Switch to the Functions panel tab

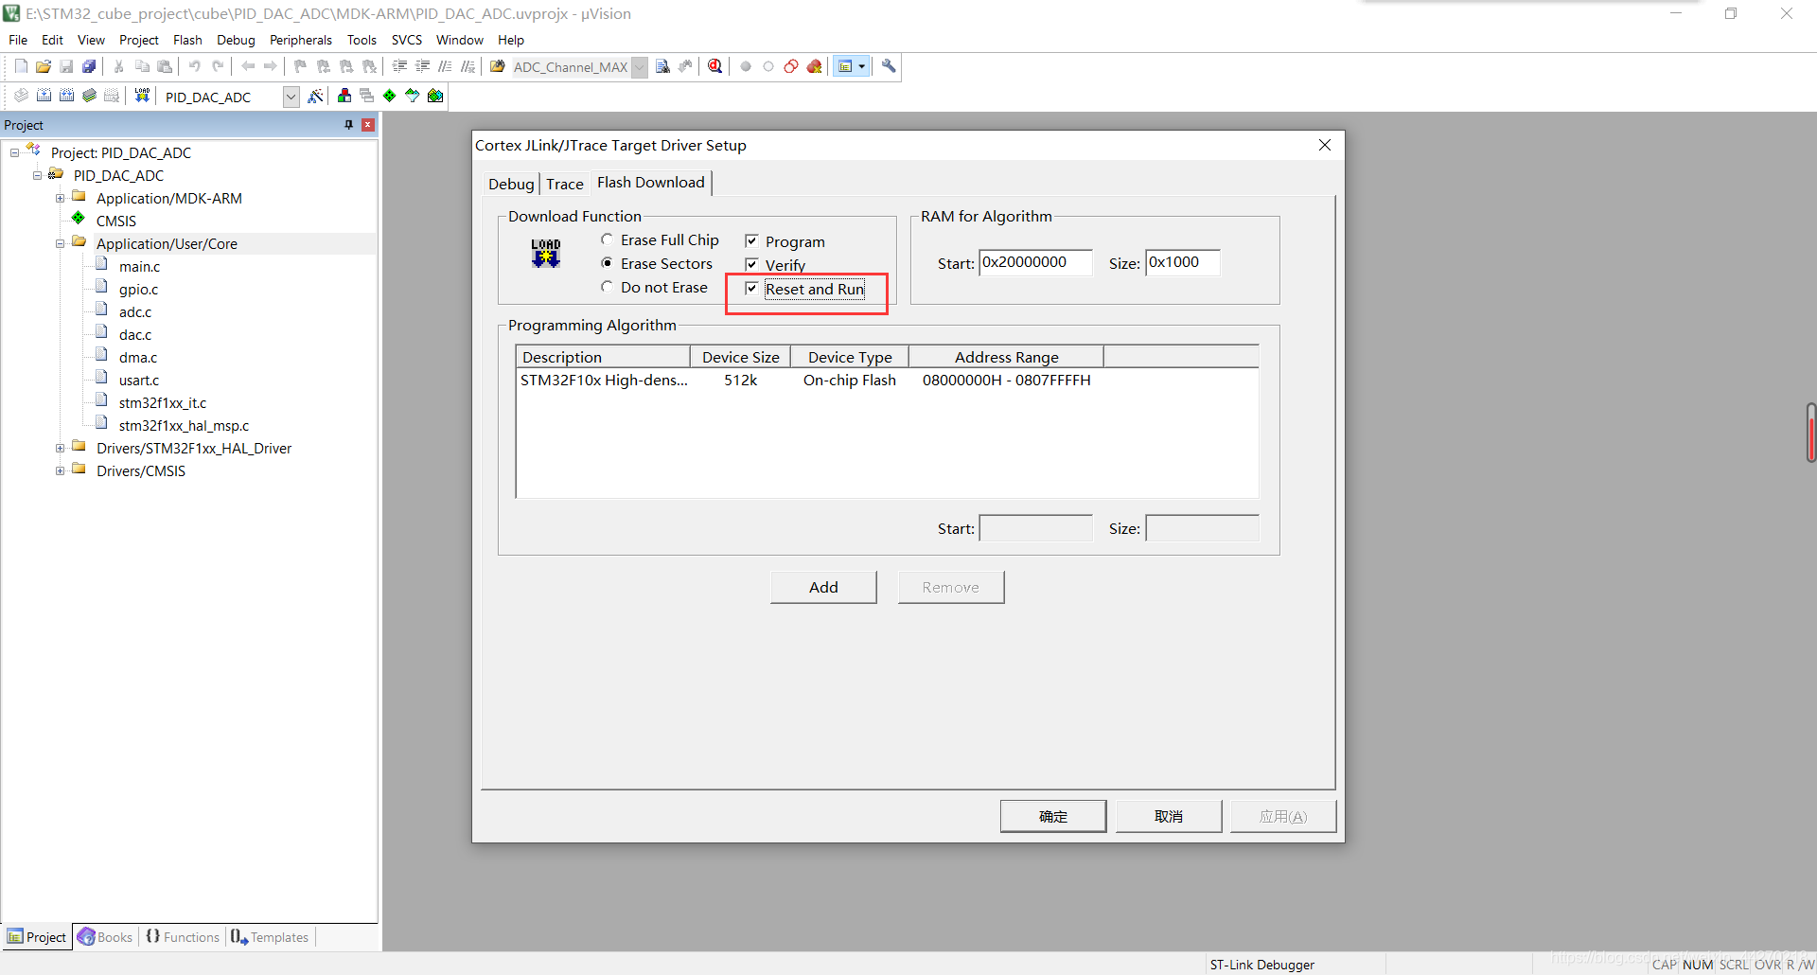click(183, 937)
